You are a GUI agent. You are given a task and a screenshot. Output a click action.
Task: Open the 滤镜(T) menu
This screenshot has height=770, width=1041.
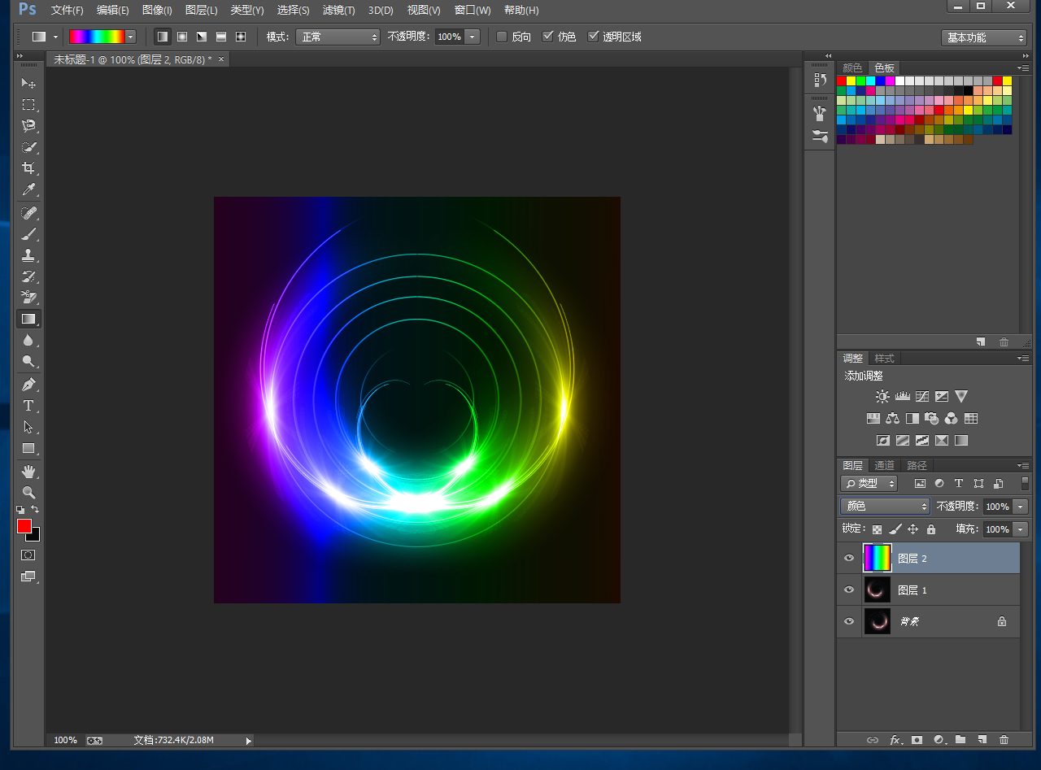(x=338, y=11)
